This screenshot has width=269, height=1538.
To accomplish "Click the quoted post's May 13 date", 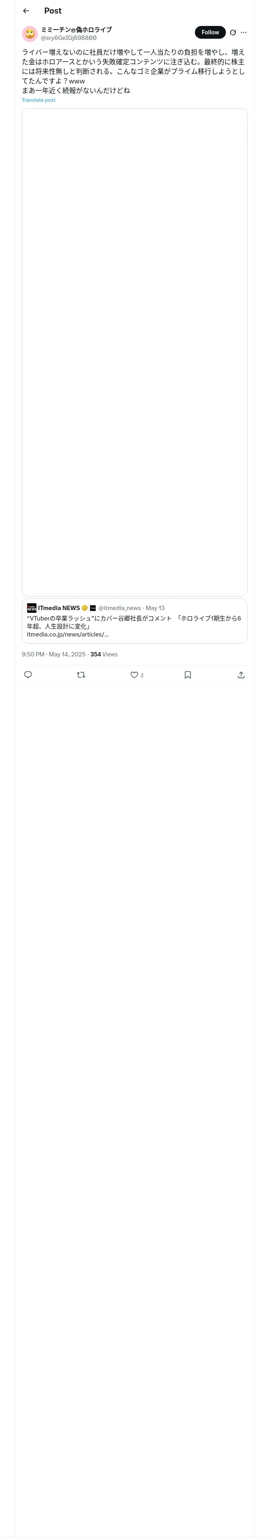I will click(x=155, y=608).
